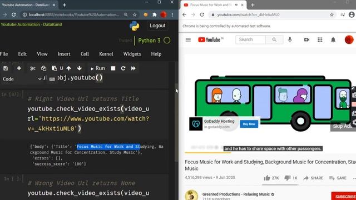This screenshot has width=356, height=200.
Task: Open the left browser three-dot menu
Action: [172, 15]
